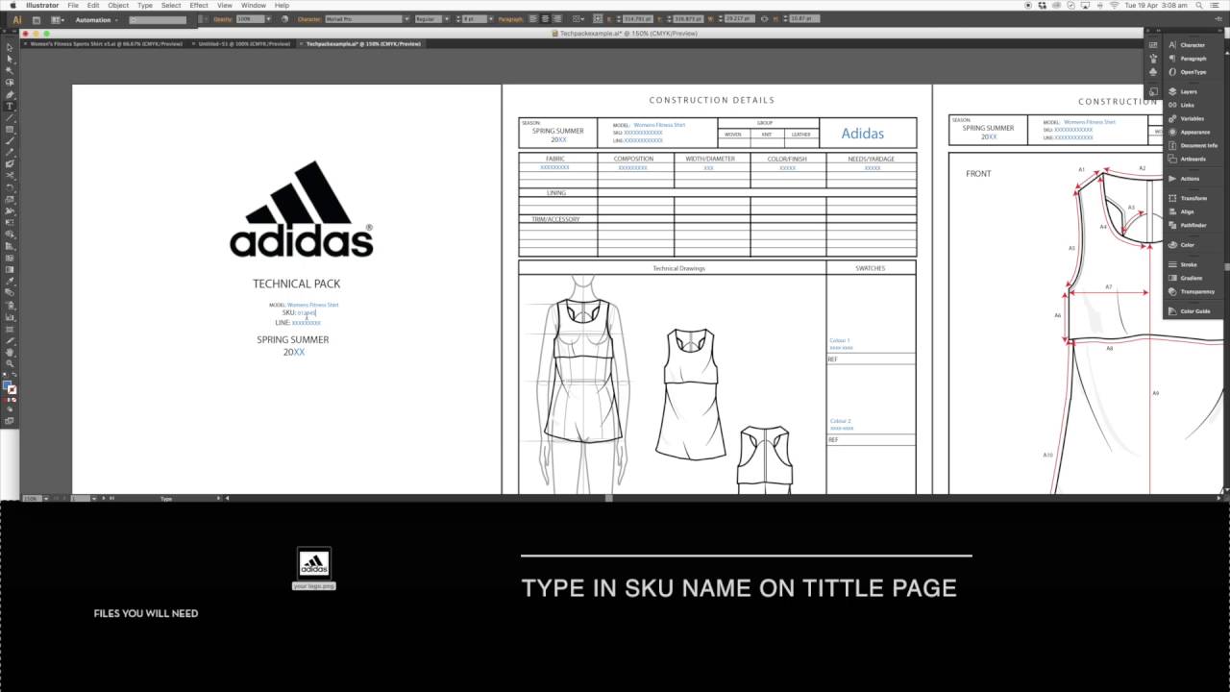This screenshot has height=692, width=1230.
Task: Open the Regular font style dropdown
Action: (x=448, y=19)
